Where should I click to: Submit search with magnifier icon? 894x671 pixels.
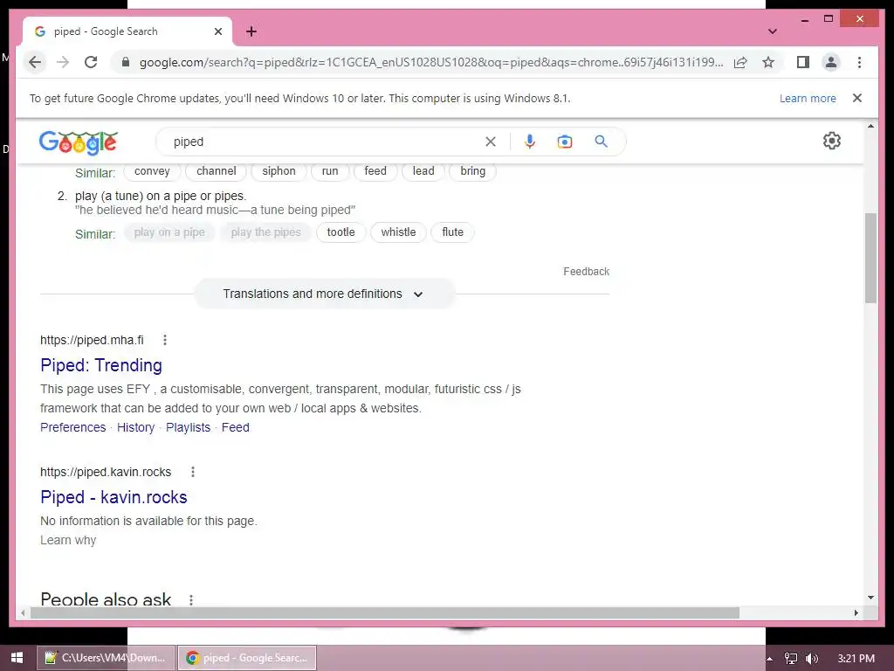[x=601, y=142]
